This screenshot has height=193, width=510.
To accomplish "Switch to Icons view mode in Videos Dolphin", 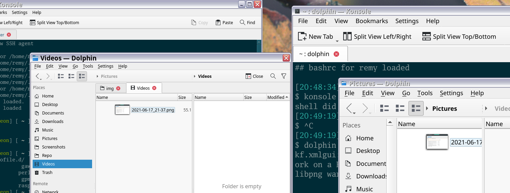I will click(x=61, y=76).
